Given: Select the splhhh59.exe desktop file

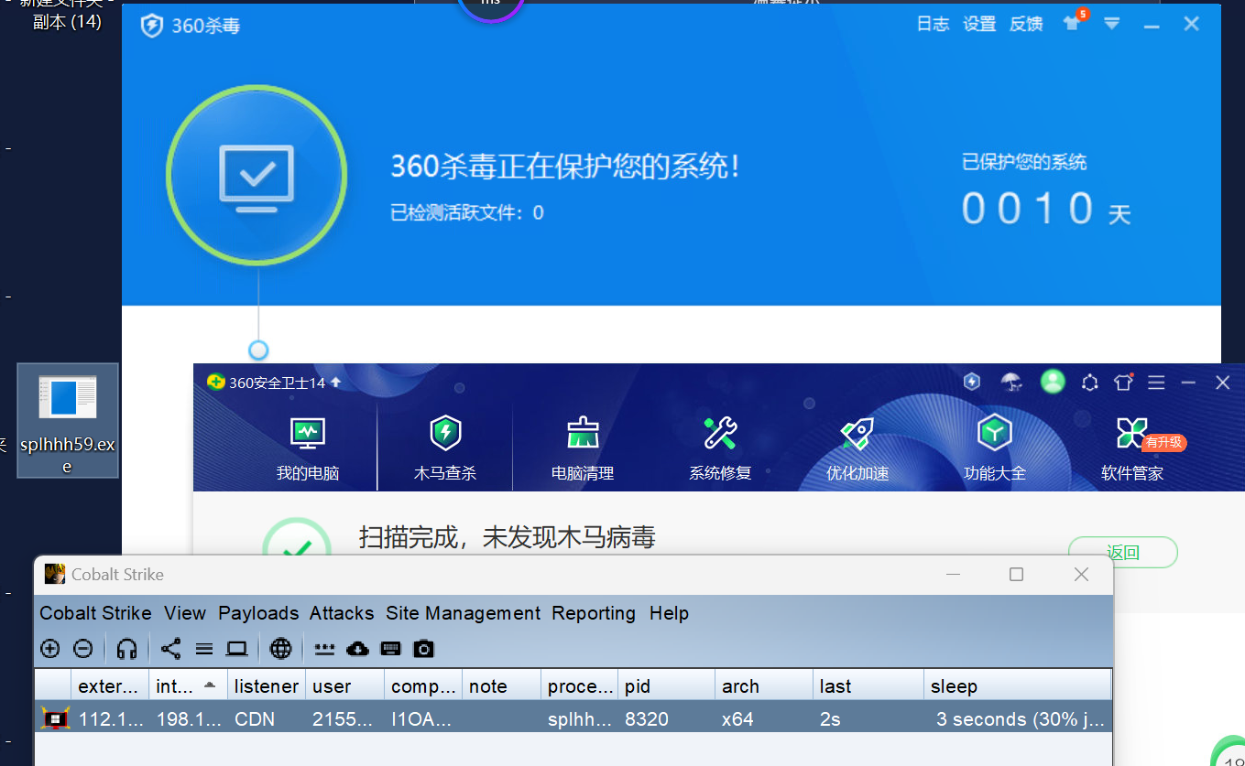Looking at the screenshot, I should [x=68, y=420].
